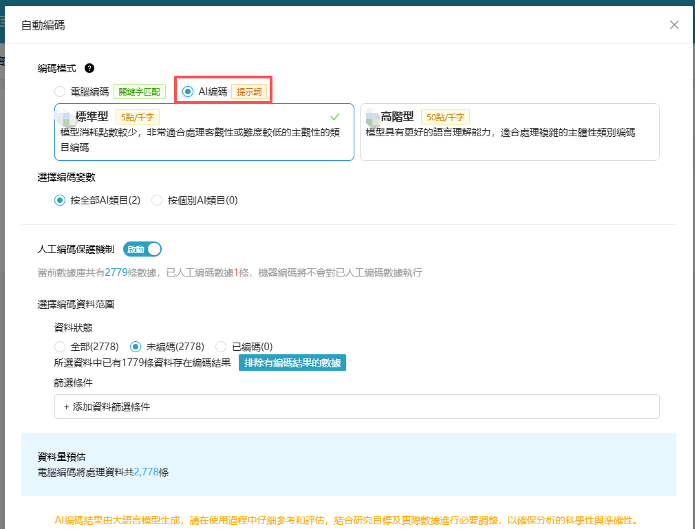Select the AI編碼 radio option
Image resolution: width=695 pixels, height=529 pixels.
point(187,91)
